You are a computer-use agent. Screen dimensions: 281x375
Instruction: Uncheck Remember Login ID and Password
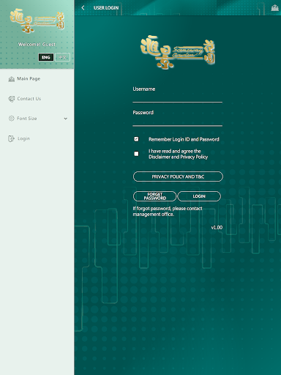[x=136, y=139]
